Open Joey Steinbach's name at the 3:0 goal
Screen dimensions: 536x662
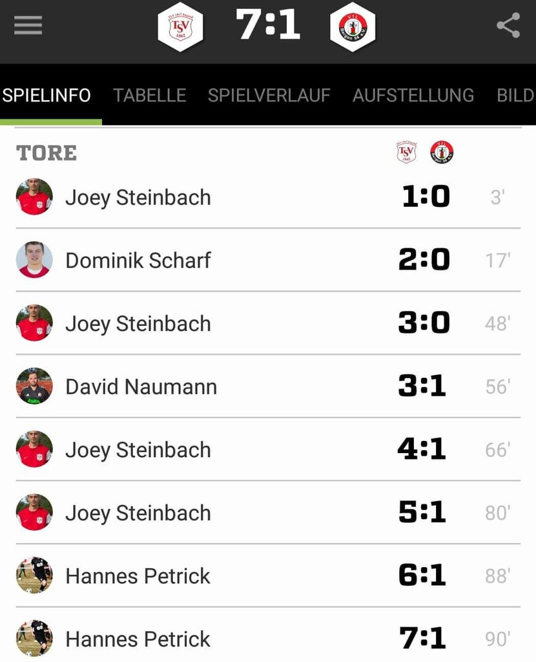click(138, 325)
